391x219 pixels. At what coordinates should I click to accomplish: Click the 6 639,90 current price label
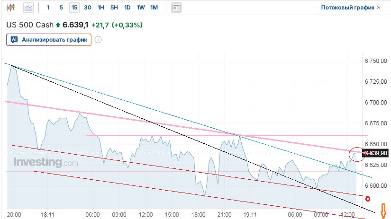point(377,153)
